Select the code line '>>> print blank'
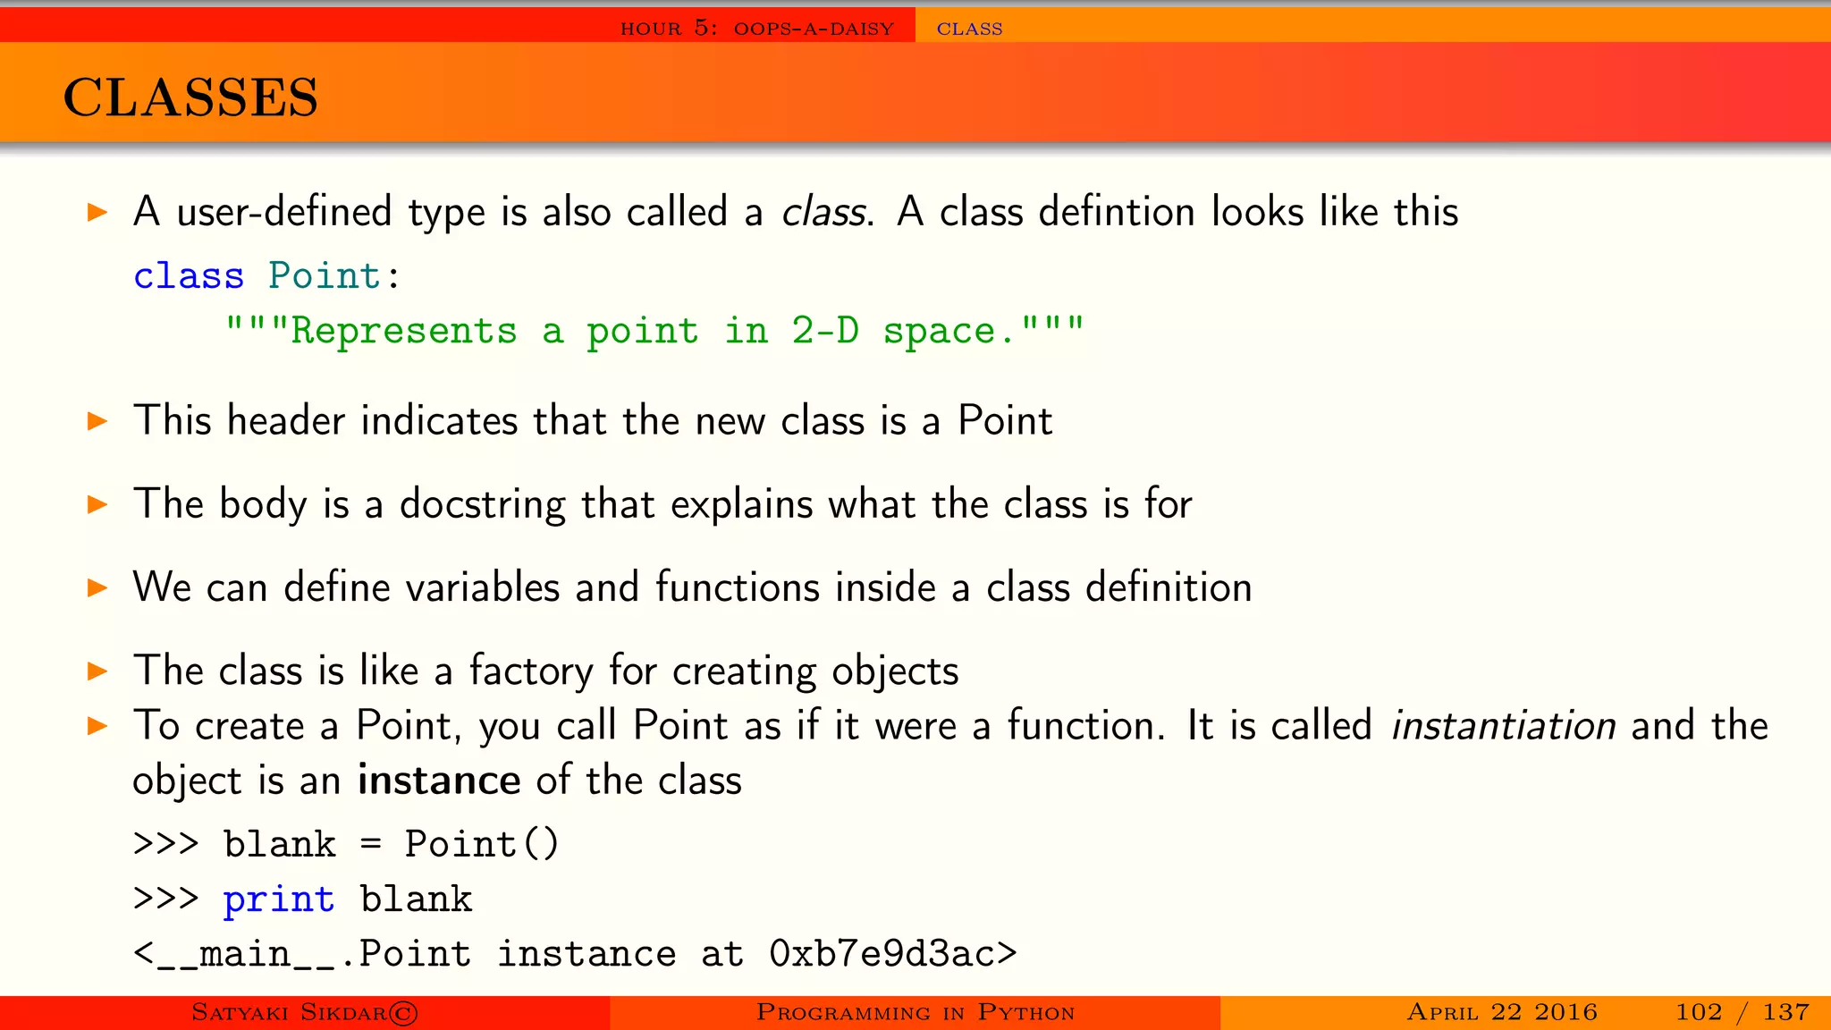Image resolution: width=1831 pixels, height=1030 pixels. (x=302, y=899)
